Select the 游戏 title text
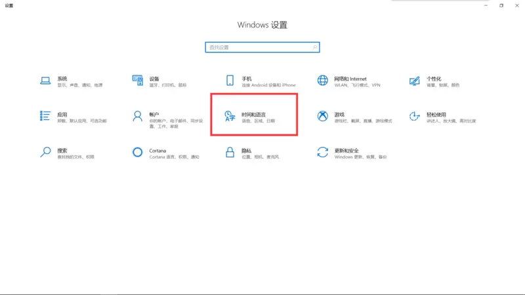525x295 pixels. pos(339,114)
